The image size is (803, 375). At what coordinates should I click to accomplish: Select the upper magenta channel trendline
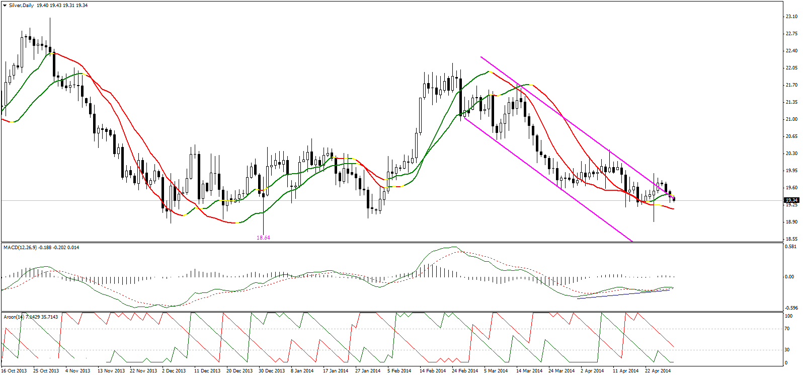(579, 127)
